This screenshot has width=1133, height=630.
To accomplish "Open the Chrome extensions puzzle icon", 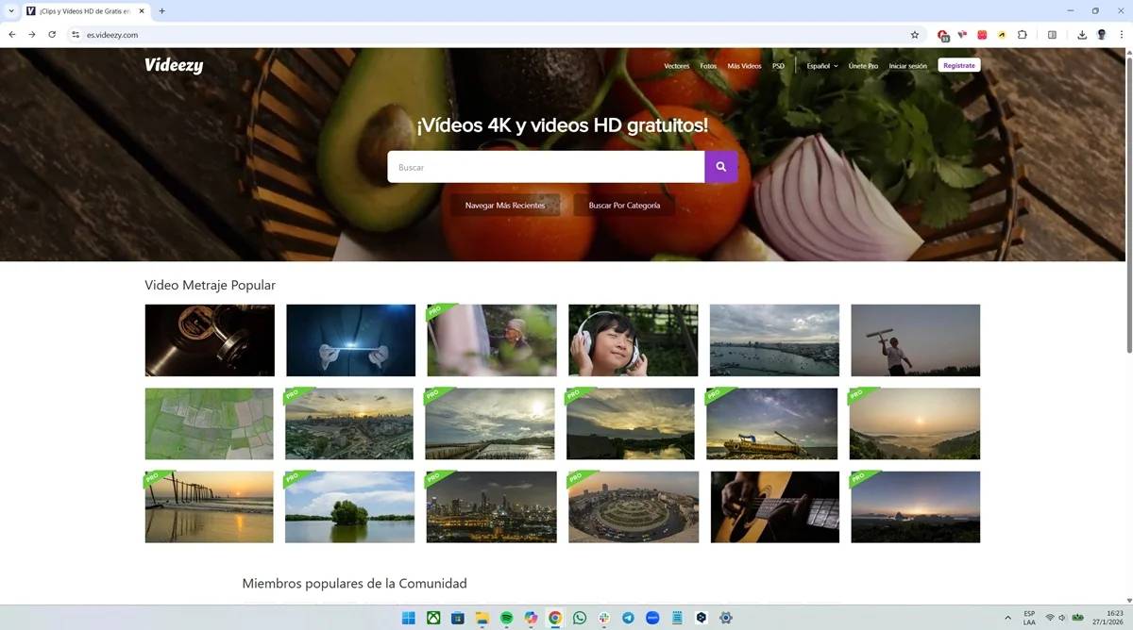I will click(1023, 34).
